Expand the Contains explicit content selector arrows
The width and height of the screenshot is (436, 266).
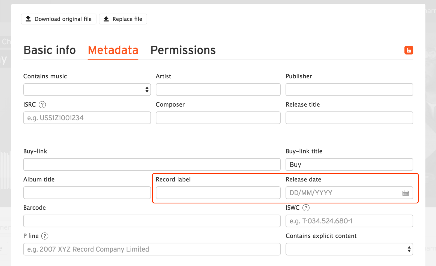click(409, 249)
